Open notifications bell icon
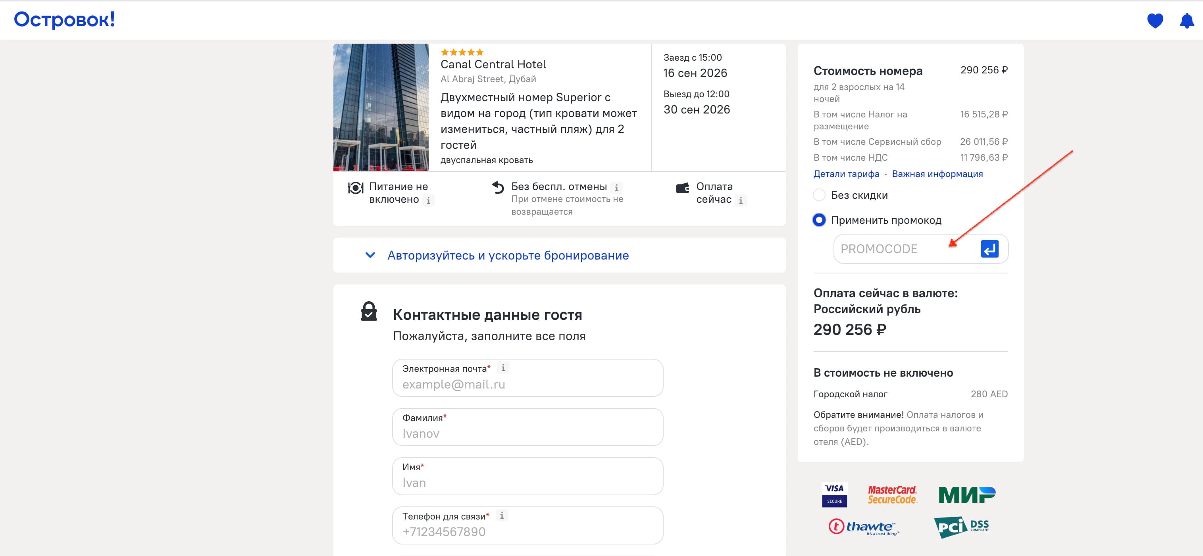Image resolution: width=1203 pixels, height=556 pixels. pos(1187,21)
